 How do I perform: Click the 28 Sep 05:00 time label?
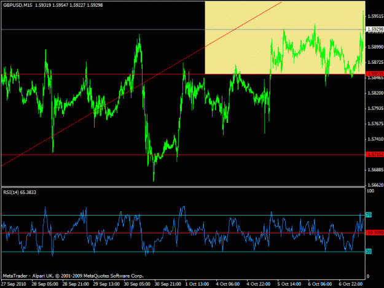pyautogui.click(x=45, y=284)
